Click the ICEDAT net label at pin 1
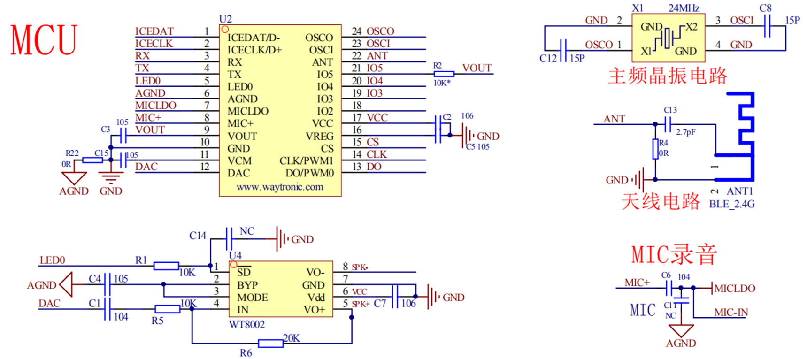This screenshot has height=359, width=807. tap(154, 31)
